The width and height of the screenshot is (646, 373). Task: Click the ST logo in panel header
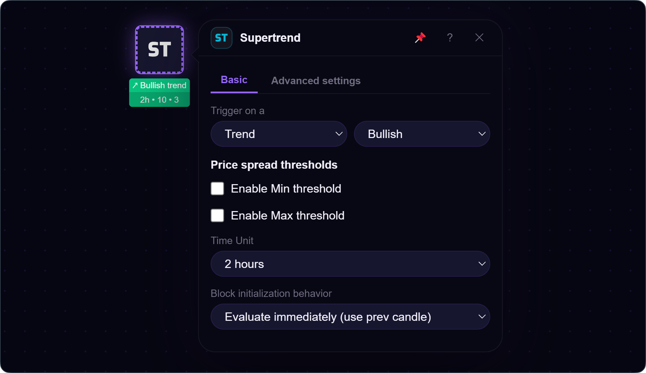[x=221, y=38]
